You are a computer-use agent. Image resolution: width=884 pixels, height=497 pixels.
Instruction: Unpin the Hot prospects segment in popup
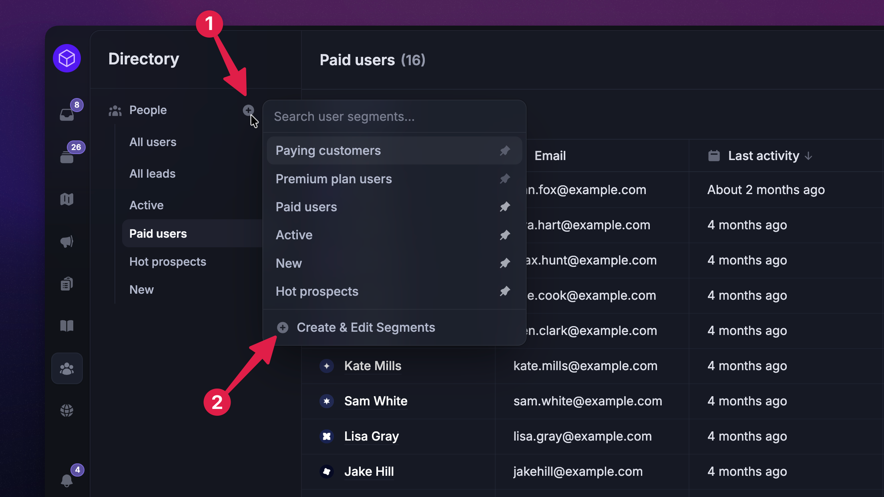(x=505, y=291)
